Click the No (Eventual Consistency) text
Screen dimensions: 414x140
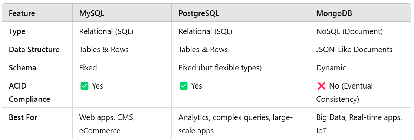pyautogui.click(x=345, y=93)
